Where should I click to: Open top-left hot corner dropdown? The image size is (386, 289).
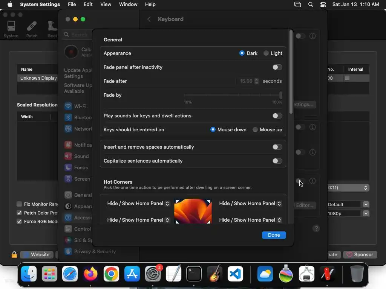tap(138, 203)
